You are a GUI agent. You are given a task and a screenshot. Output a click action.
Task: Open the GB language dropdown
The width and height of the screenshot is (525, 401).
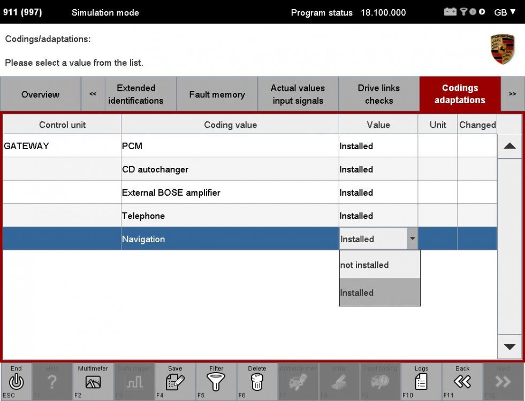click(505, 12)
